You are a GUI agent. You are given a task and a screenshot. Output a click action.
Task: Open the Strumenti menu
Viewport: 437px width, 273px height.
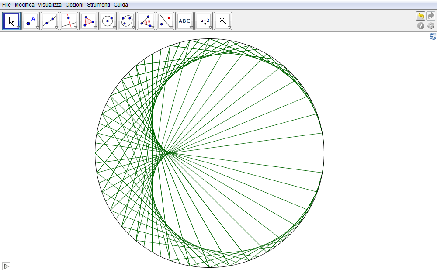click(98, 5)
